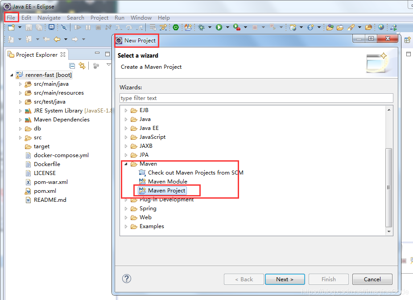Open the Debug dropdown arrow

point(210,27)
